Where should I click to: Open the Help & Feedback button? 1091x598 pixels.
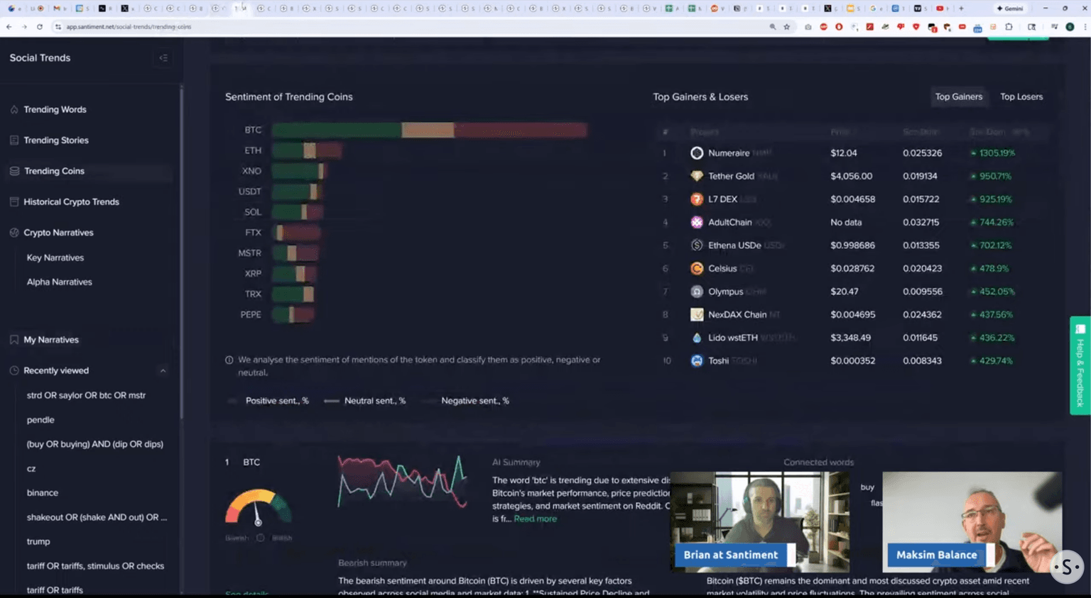(x=1080, y=365)
